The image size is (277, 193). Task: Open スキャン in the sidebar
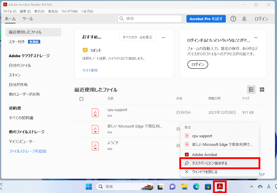tap(15, 75)
